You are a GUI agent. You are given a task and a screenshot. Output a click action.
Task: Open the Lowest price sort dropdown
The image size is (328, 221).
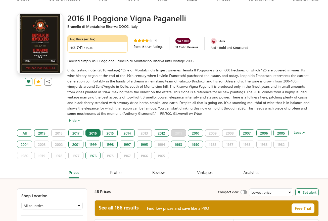coord(271,192)
